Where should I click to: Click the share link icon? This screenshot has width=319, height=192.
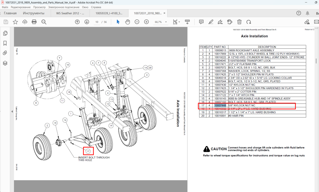click(307, 22)
